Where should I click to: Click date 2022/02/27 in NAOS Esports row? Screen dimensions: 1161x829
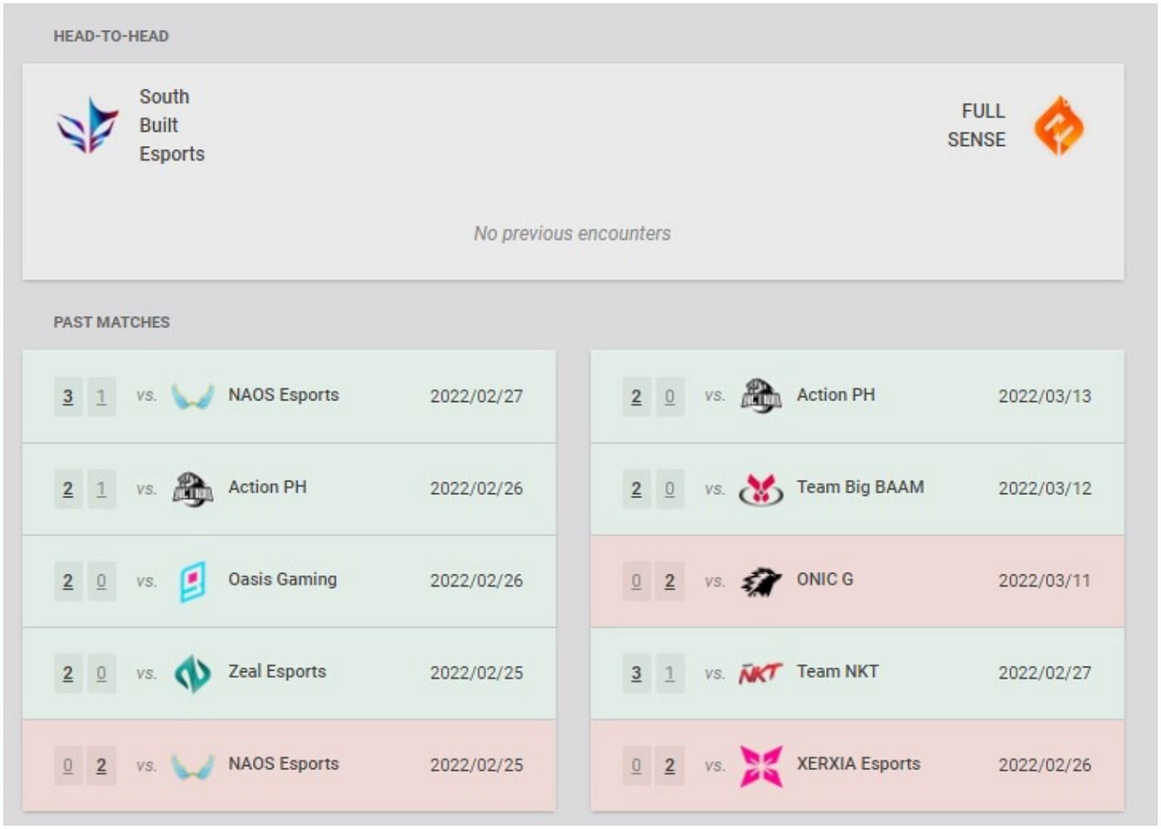pos(477,396)
